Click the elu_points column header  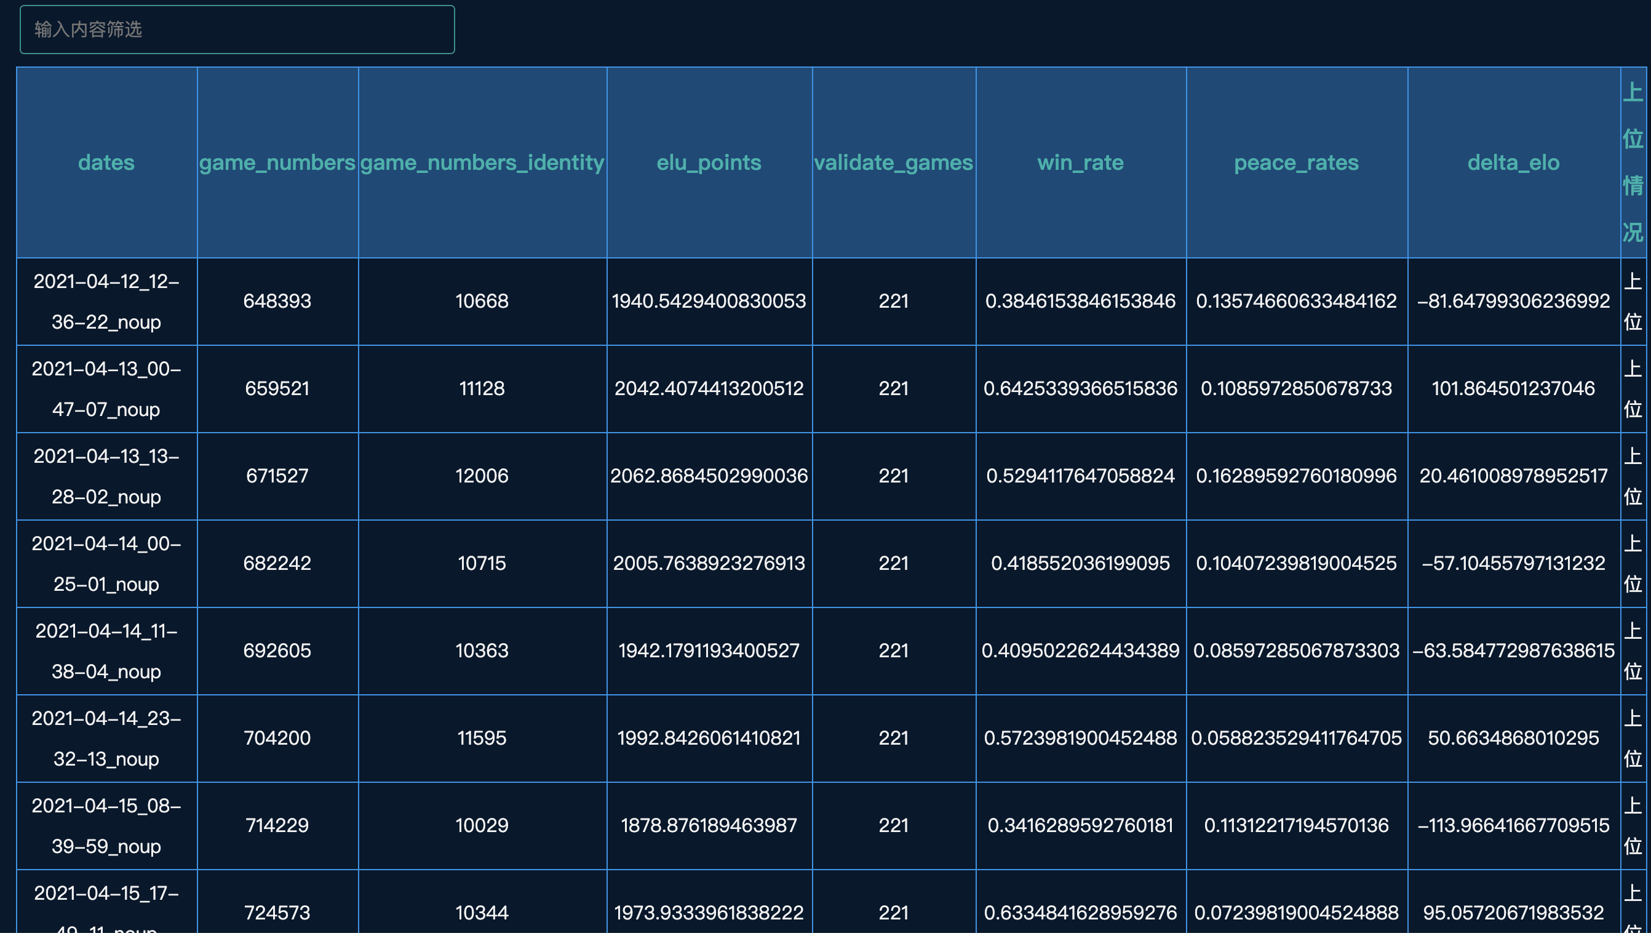[709, 163]
